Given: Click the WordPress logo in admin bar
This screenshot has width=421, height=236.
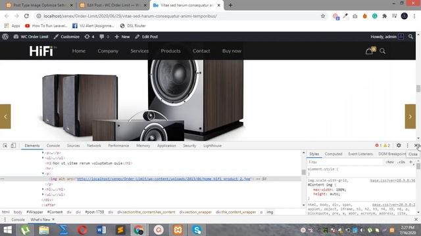Looking at the screenshot, I should pyautogui.click(x=5, y=37).
